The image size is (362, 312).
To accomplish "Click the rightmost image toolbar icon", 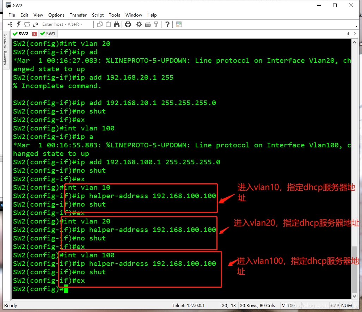I will click(179, 24).
